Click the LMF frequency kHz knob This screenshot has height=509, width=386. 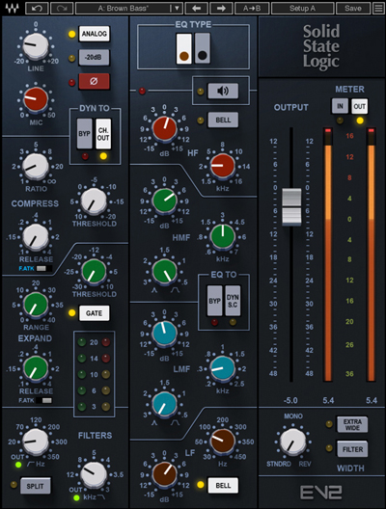point(222,368)
